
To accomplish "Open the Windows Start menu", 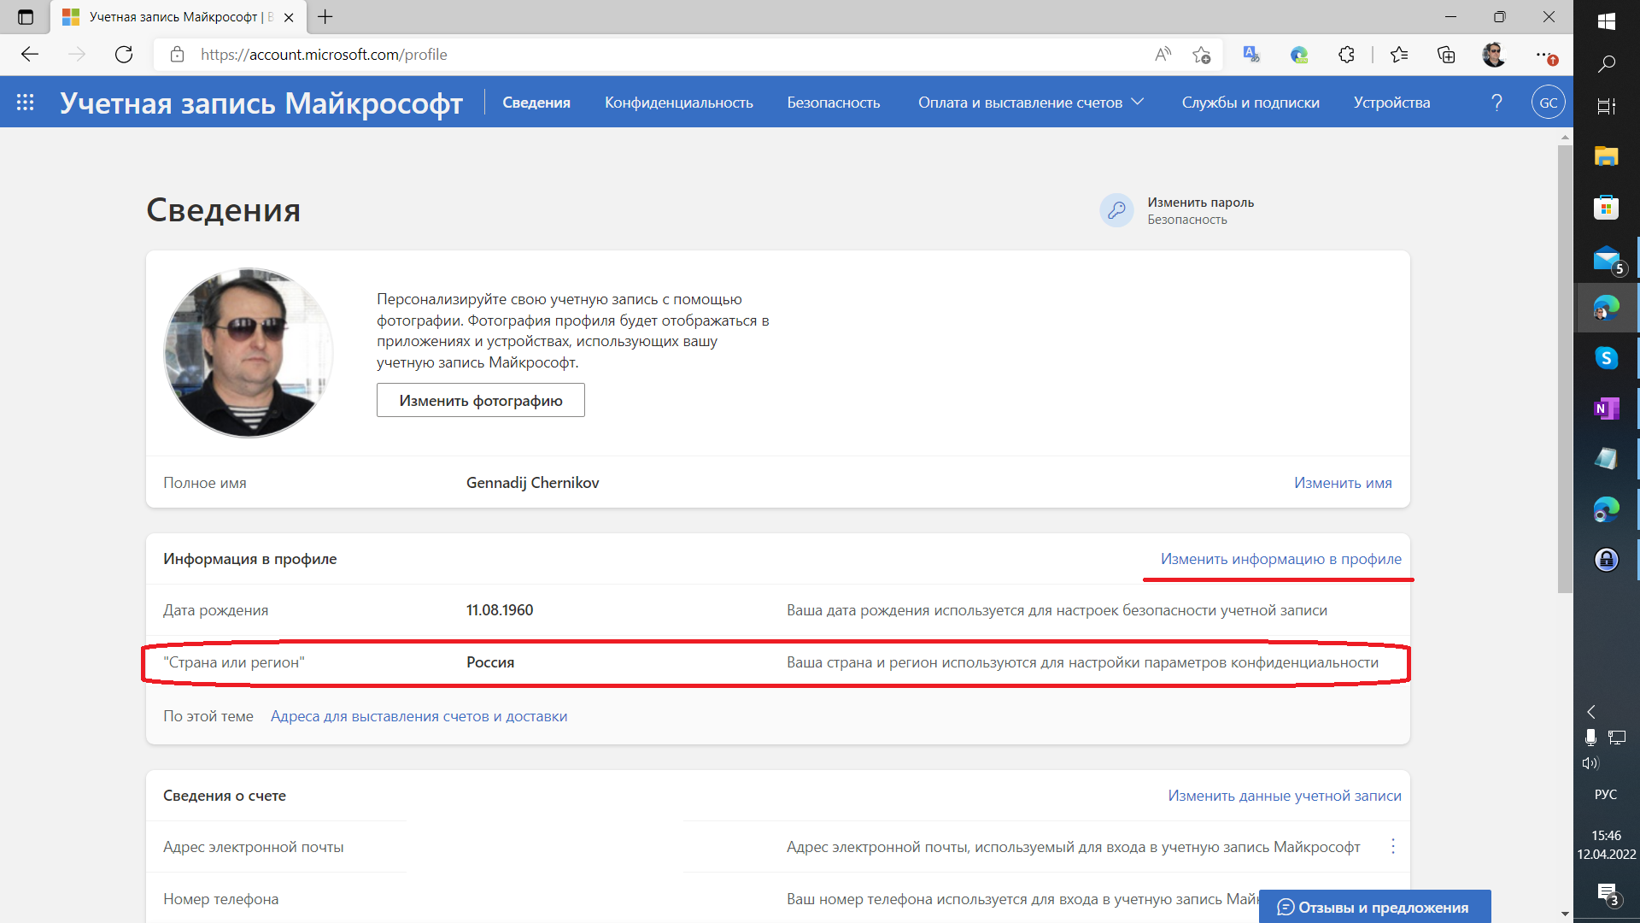I will coord(1606,21).
